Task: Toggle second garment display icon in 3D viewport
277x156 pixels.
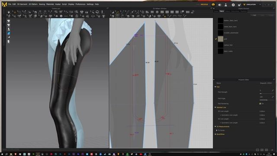Action: (9, 25)
